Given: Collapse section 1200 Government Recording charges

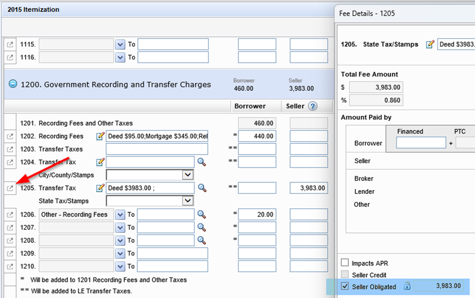Looking at the screenshot, I should point(13,84).
